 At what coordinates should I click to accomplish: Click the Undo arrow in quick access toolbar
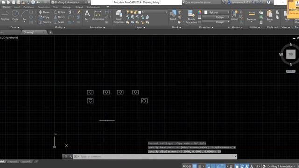[38, 2]
